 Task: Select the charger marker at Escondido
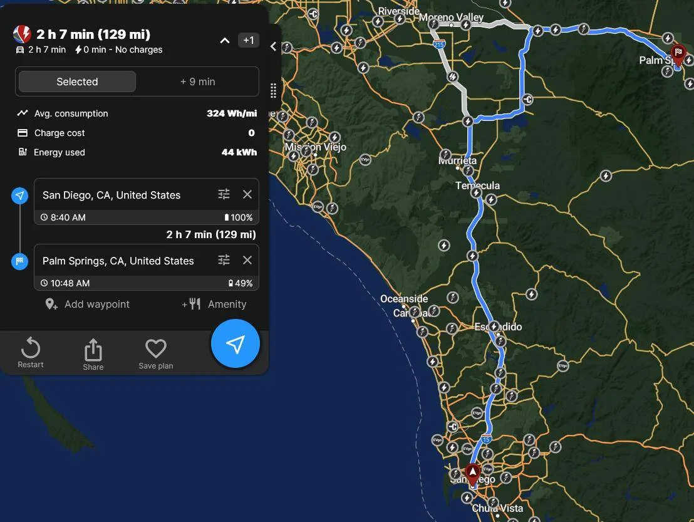[x=494, y=326]
